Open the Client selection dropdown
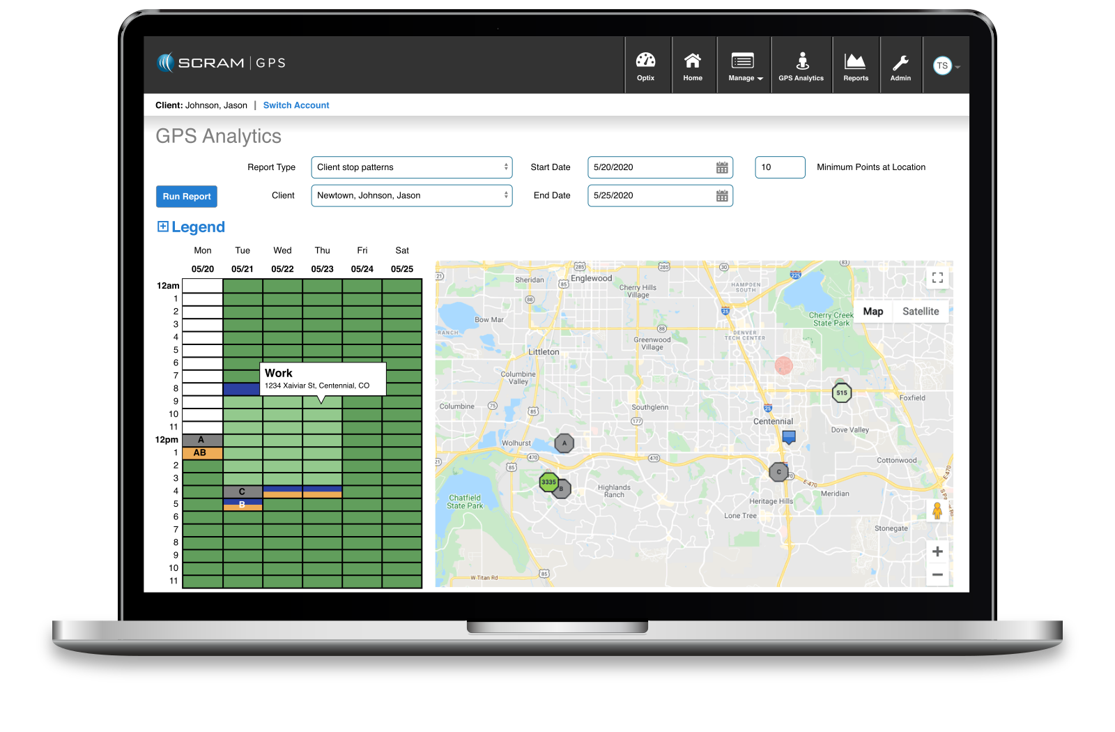 tap(411, 195)
